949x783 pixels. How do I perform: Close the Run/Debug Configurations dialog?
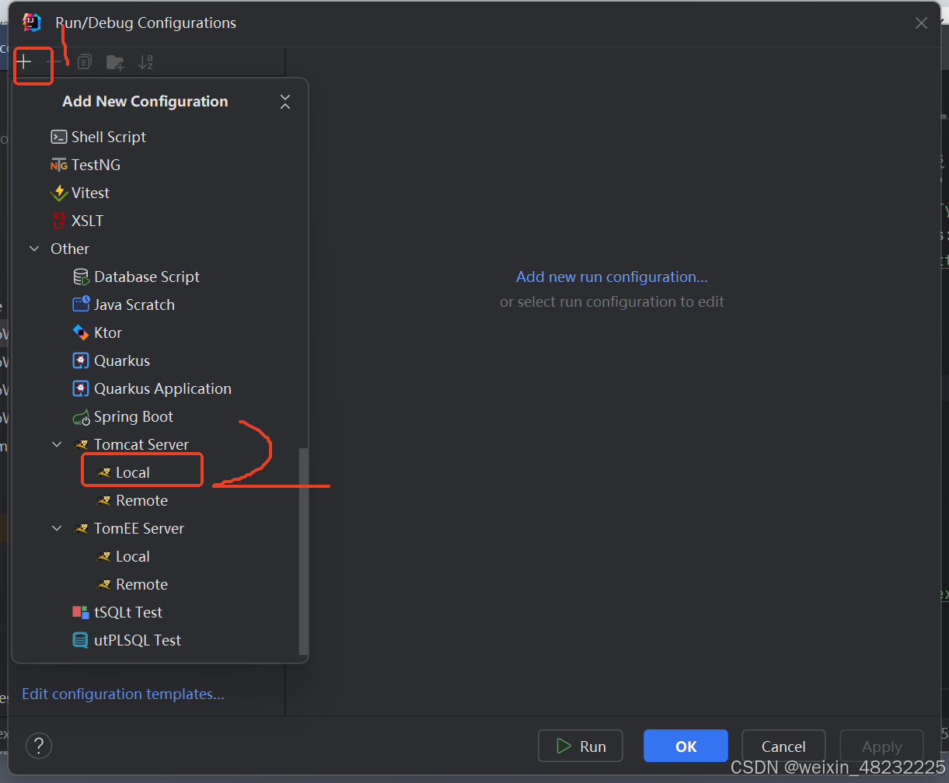(x=921, y=23)
